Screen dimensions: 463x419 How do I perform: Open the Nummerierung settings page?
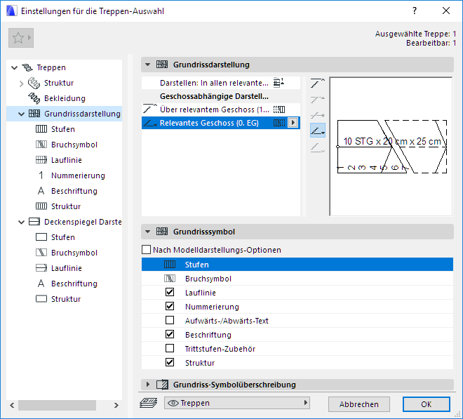pyautogui.click(x=78, y=175)
